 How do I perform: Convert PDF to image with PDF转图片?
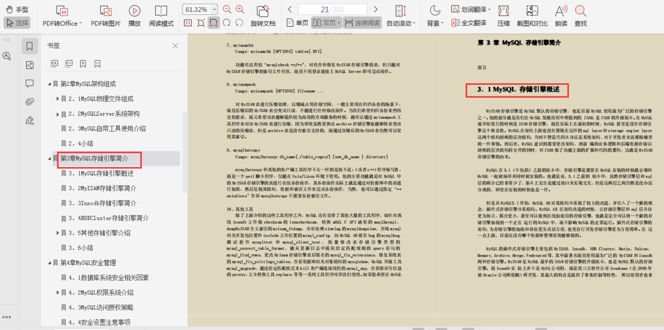[x=105, y=17]
